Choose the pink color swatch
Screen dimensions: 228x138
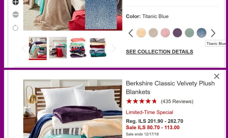pyautogui.click(x=165, y=33)
